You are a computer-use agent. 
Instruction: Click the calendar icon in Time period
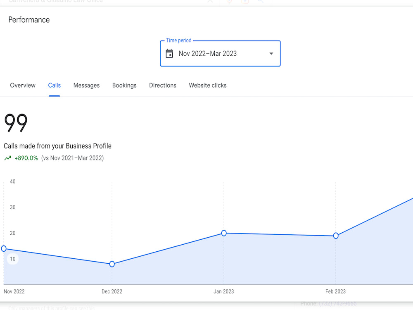169,53
